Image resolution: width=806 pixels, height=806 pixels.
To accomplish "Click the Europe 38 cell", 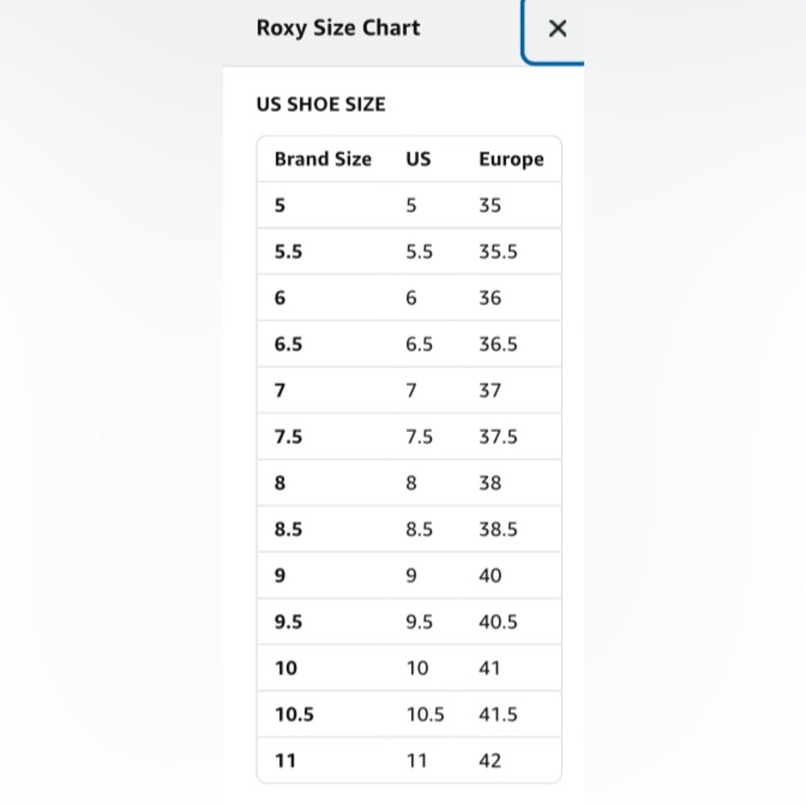I will click(x=490, y=483).
